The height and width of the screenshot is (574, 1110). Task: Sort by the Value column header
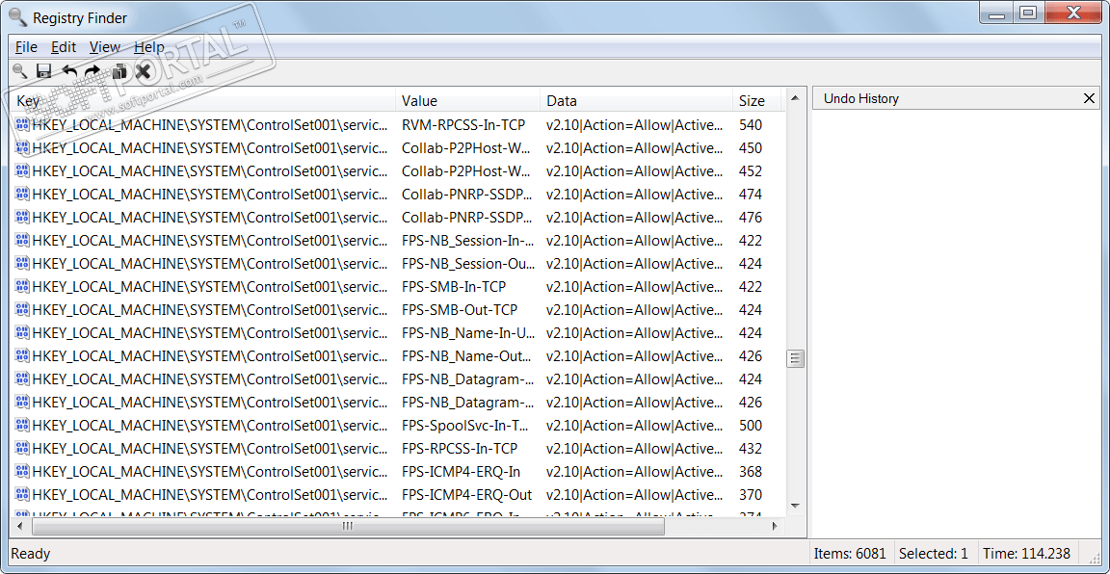(x=468, y=100)
